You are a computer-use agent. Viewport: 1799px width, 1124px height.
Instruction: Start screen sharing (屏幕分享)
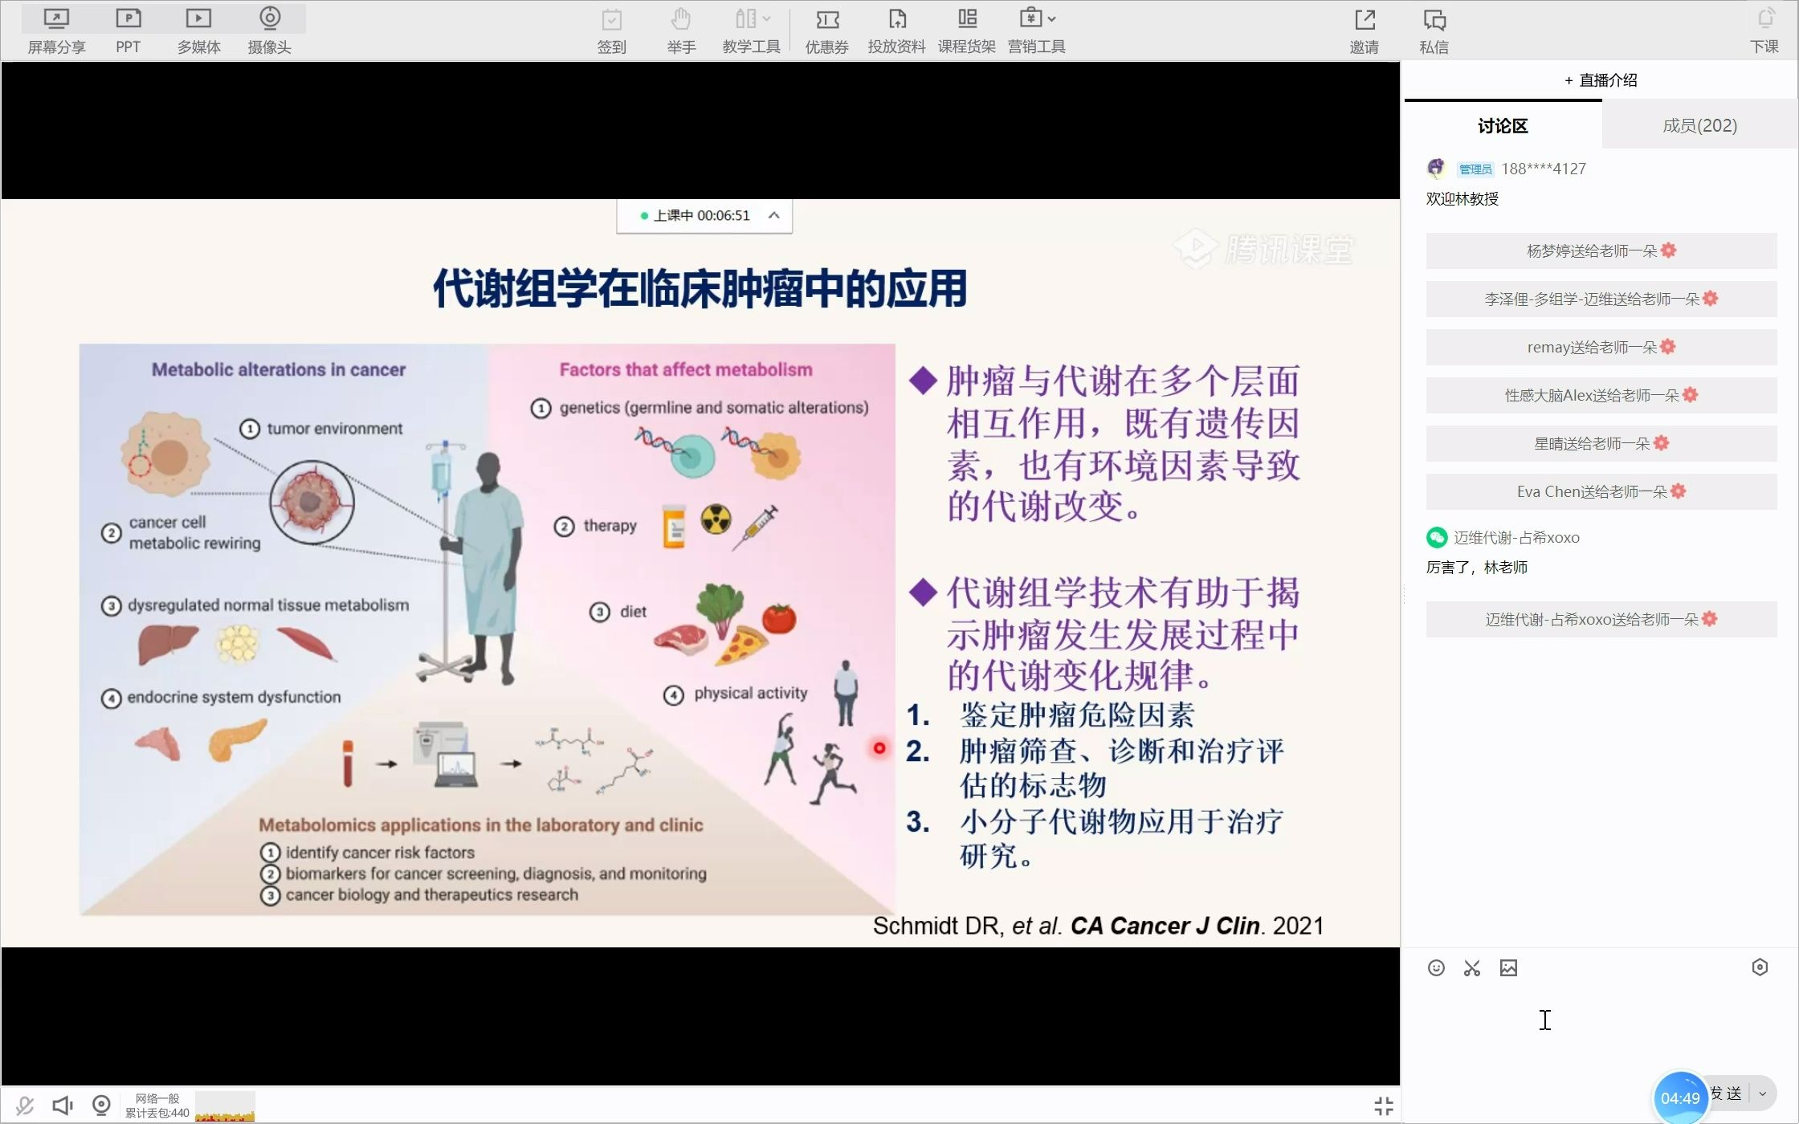pos(56,31)
